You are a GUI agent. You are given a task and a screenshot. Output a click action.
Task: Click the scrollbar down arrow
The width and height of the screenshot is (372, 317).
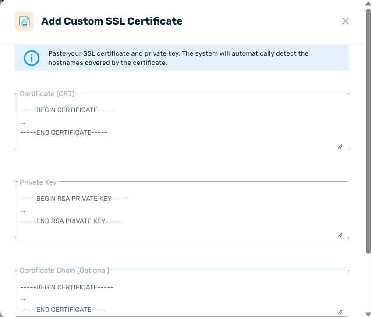point(368,314)
